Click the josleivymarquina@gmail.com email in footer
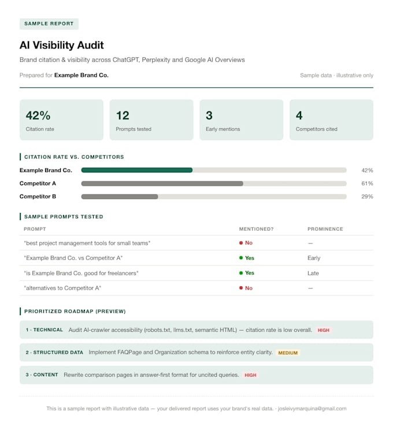The image size is (393, 423). pos(312,409)
